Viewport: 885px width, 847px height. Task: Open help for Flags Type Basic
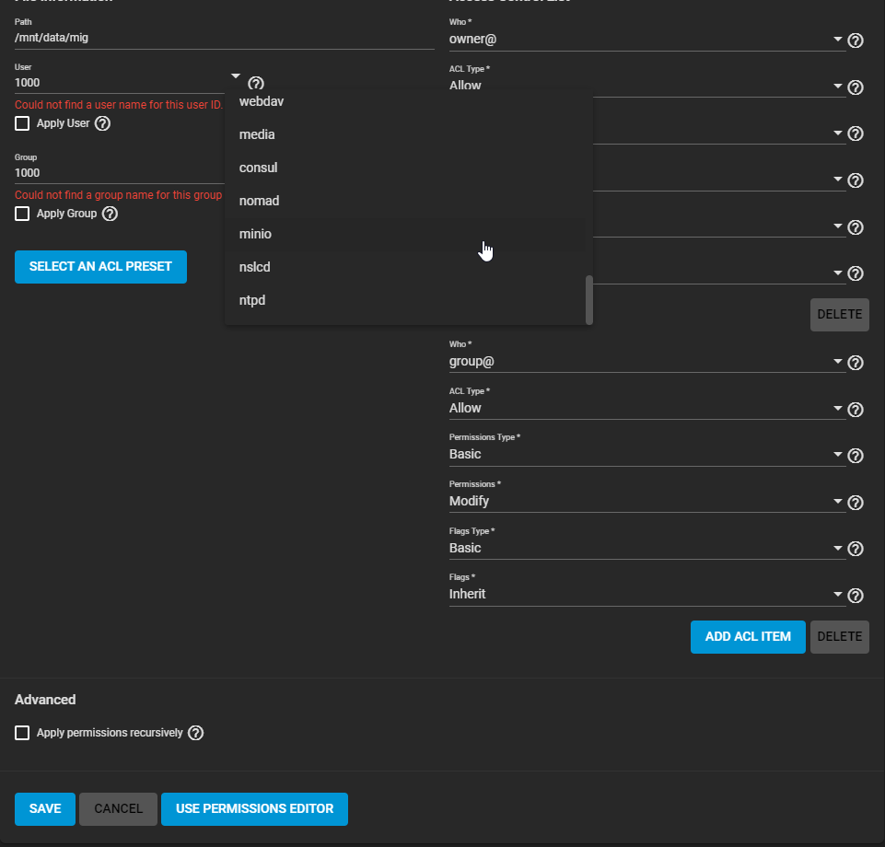coord(856,549)
